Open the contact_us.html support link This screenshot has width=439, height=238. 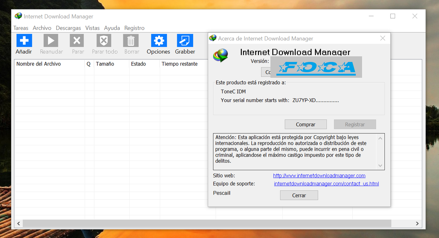click(x=327, y=184)
